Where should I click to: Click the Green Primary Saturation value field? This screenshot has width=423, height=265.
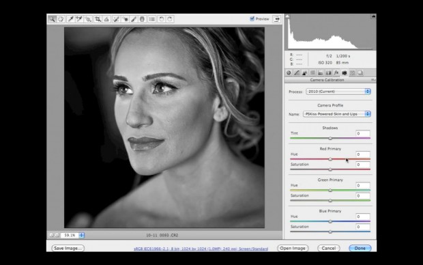[x=363, y=196]
